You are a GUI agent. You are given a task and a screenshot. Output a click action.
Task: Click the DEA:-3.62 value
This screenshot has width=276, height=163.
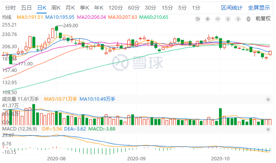pos(75,129)
